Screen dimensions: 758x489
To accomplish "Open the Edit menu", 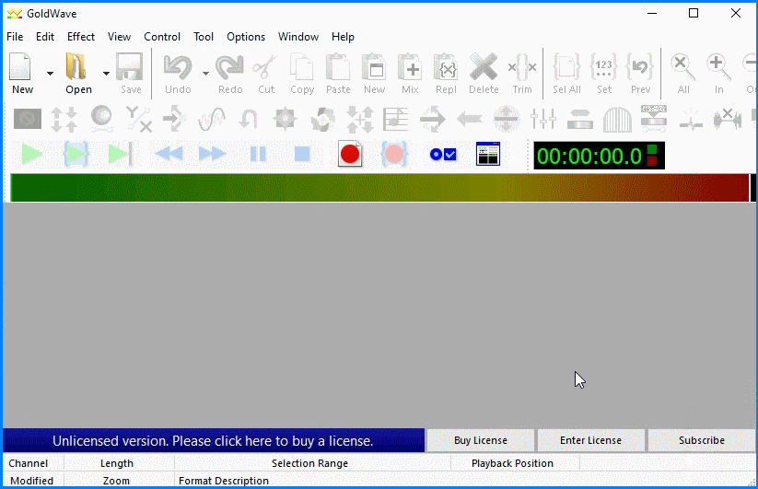I will pos(45,37).
